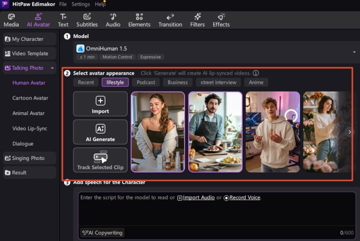Click the Import plus icon
The image size is (360, 241).
click(x=100, y=101)
